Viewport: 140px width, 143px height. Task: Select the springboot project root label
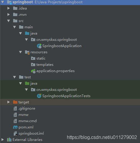(23, 2)
